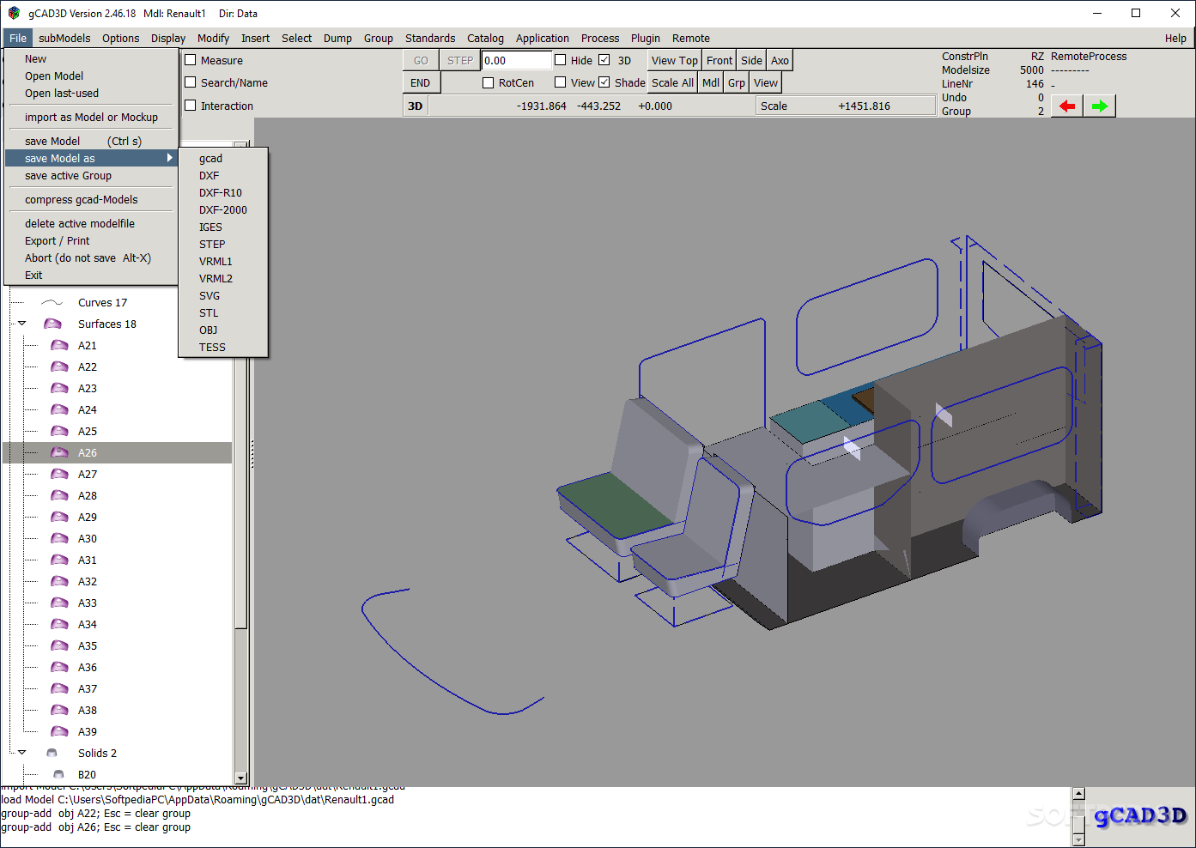Click the solid icon beside B20
The image size is (1196, 848).
click(58, 774)
